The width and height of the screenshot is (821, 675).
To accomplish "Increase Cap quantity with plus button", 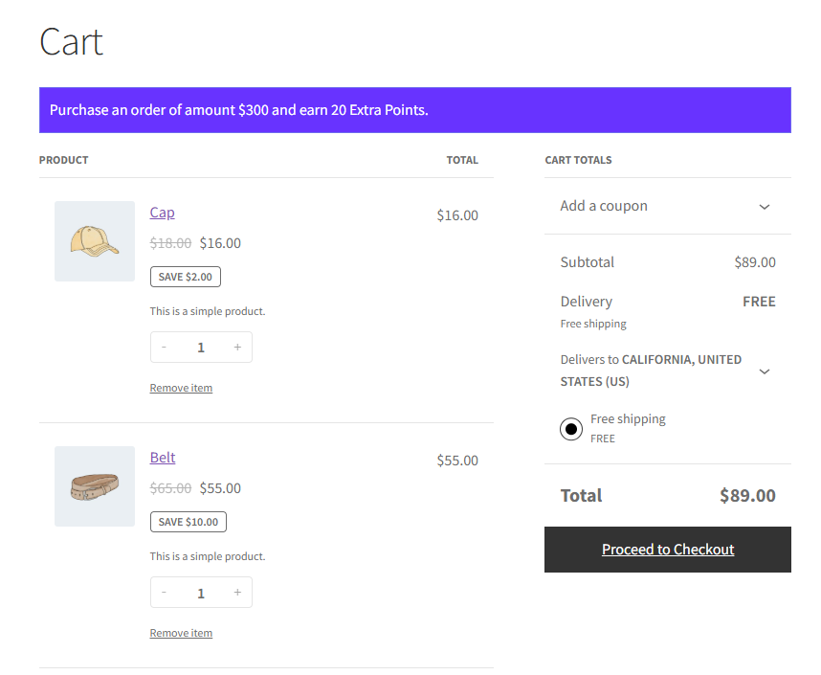I will point(237,348).
